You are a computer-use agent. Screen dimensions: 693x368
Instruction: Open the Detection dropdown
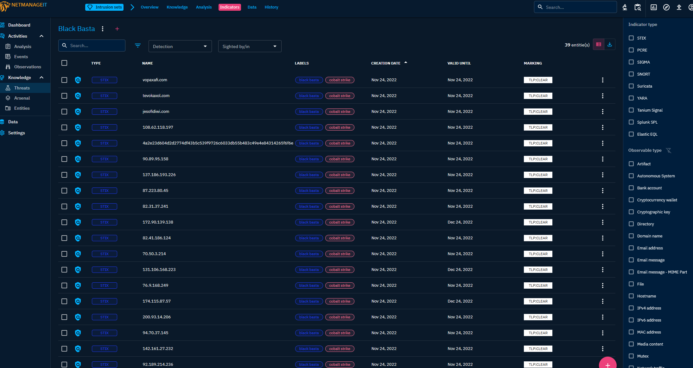180,46
